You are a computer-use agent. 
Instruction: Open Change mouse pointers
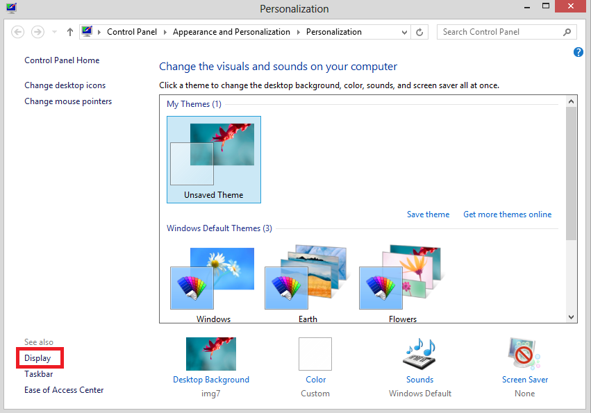[x=68, y=101]
